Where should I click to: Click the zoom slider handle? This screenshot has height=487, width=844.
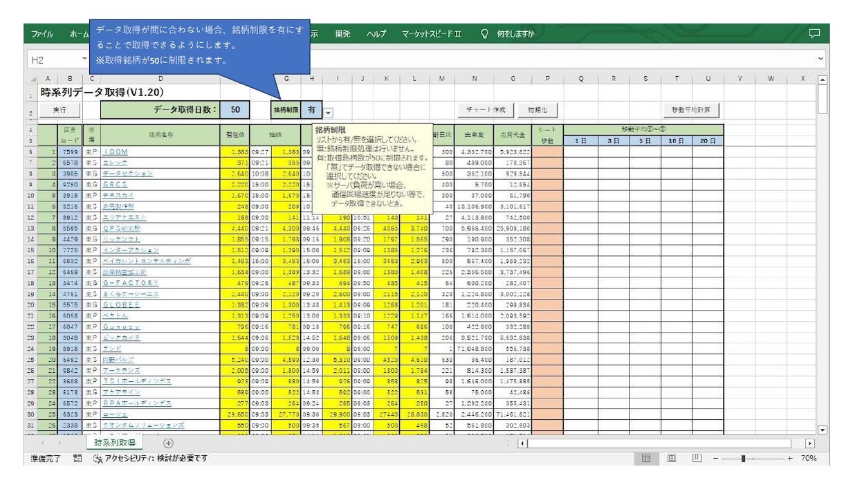pyautogui.click(x=744, y=458)
